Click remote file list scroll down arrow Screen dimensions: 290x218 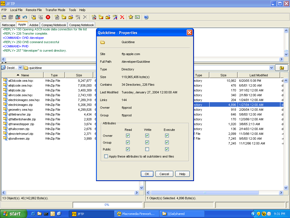tap(286, 188)
